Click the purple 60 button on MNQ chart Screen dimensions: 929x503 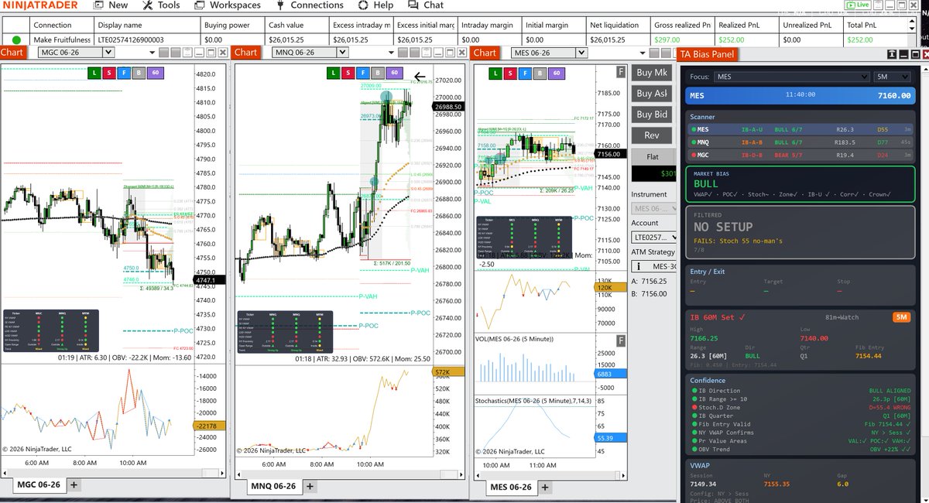(395, 73)
